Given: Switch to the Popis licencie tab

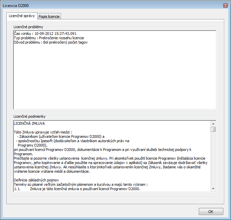Looking at the screenshot, I should point(49,16).
